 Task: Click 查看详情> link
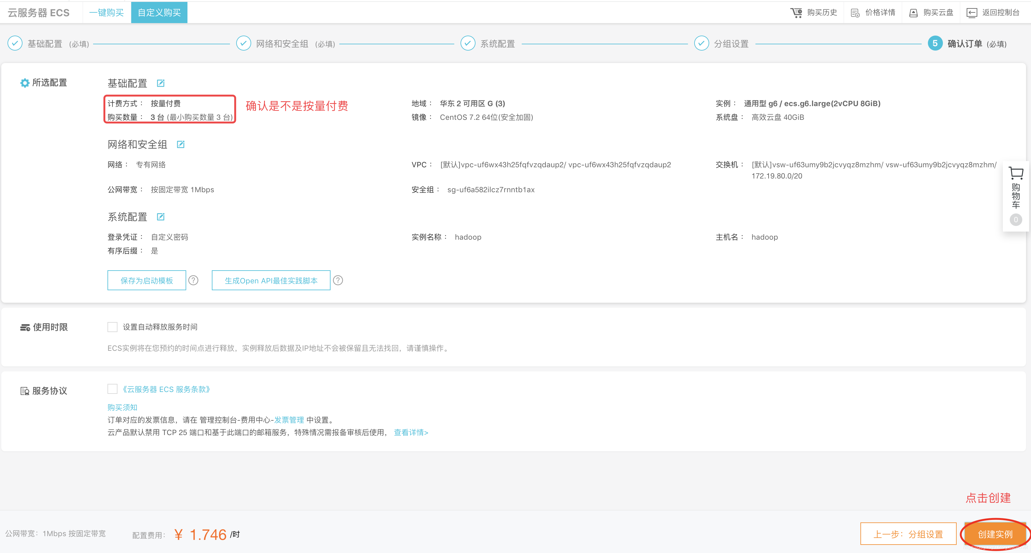tap(411, 432)
